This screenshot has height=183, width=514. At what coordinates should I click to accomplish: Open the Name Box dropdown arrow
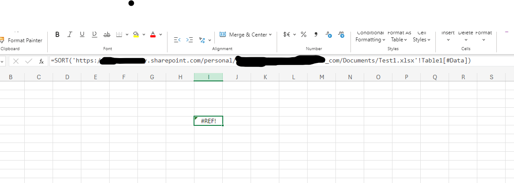click(2, 61)
